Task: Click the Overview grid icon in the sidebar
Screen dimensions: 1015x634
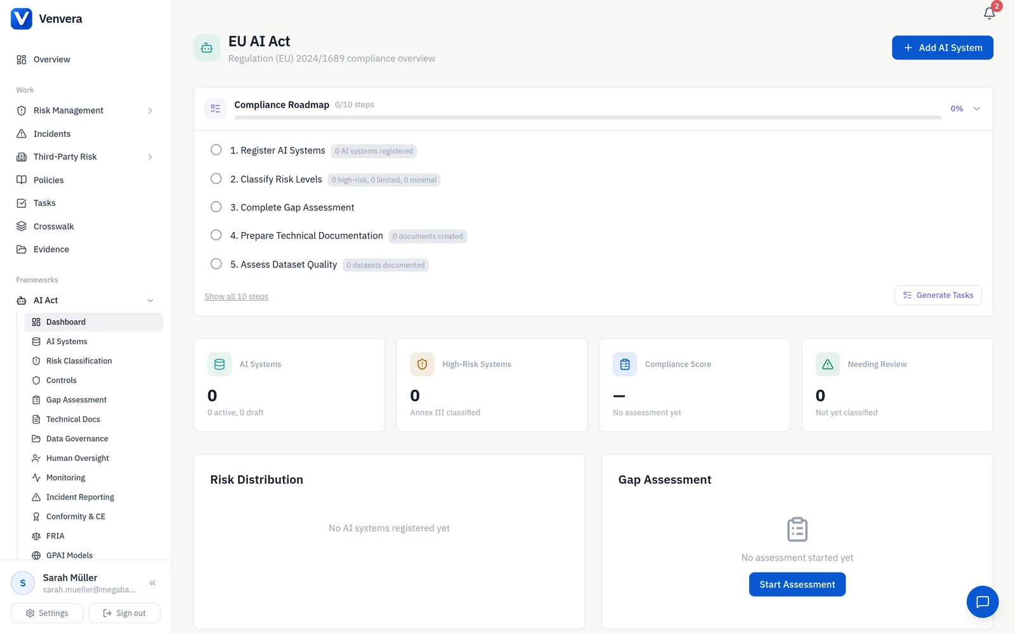Action: click(22, 60)
